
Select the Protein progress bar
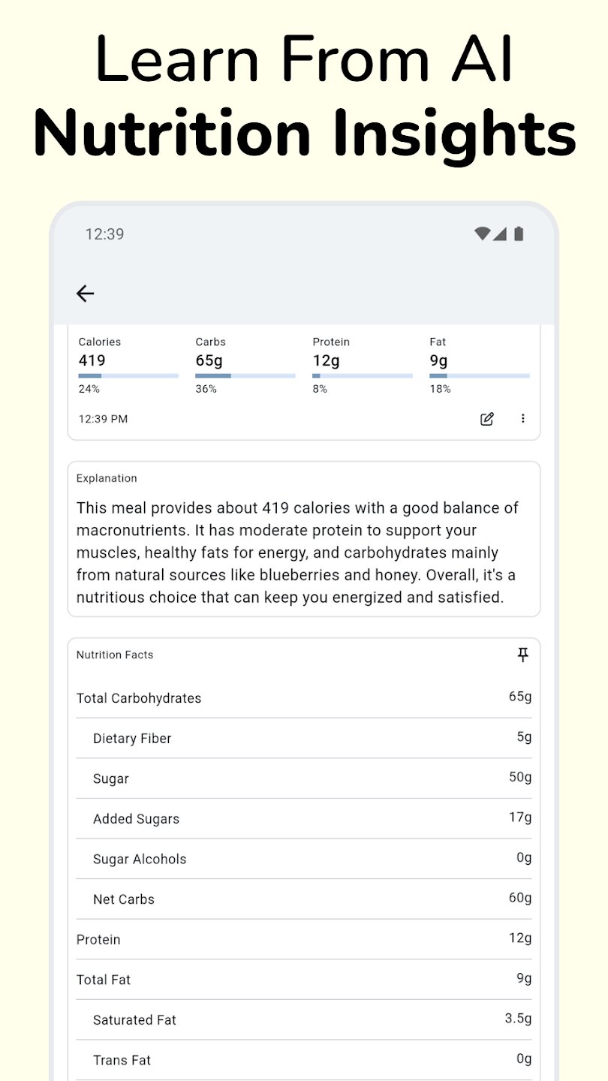[x=363, y=375]
